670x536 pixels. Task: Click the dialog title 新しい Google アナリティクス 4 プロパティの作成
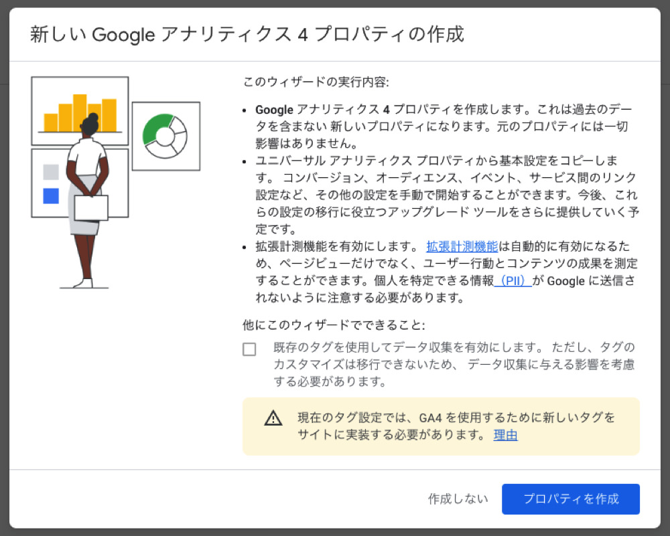pos(247,35)
